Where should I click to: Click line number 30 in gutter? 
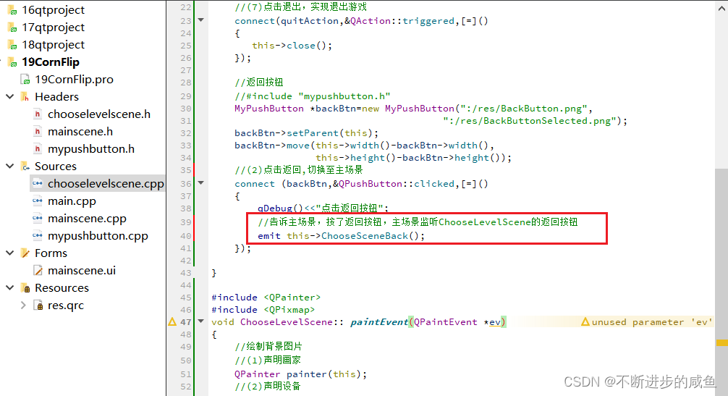(186, 109)
